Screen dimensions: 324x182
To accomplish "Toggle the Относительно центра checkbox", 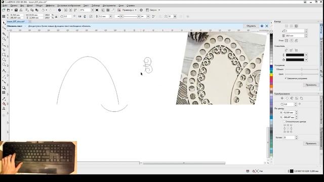I will [x=285, y=122].
